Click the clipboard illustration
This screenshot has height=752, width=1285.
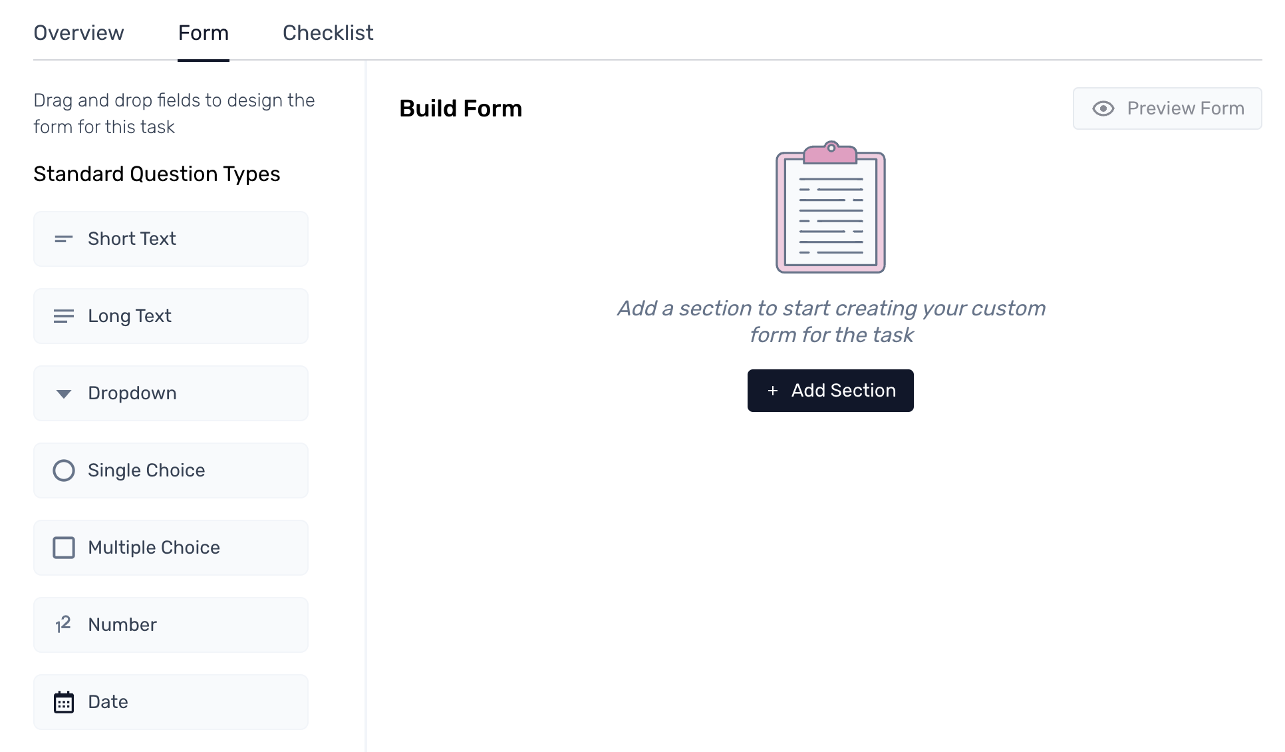pos(831,207)
